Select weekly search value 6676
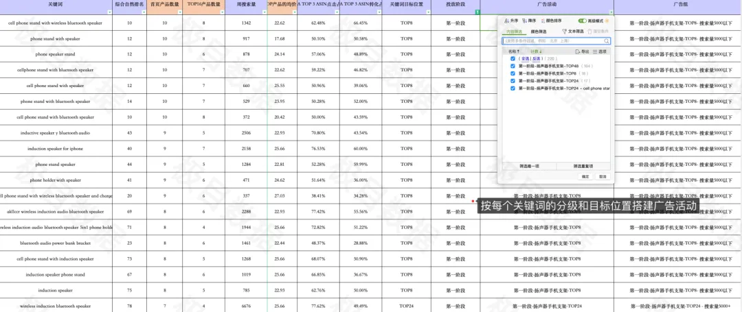742x312 pixels. [x=246, y=307]
